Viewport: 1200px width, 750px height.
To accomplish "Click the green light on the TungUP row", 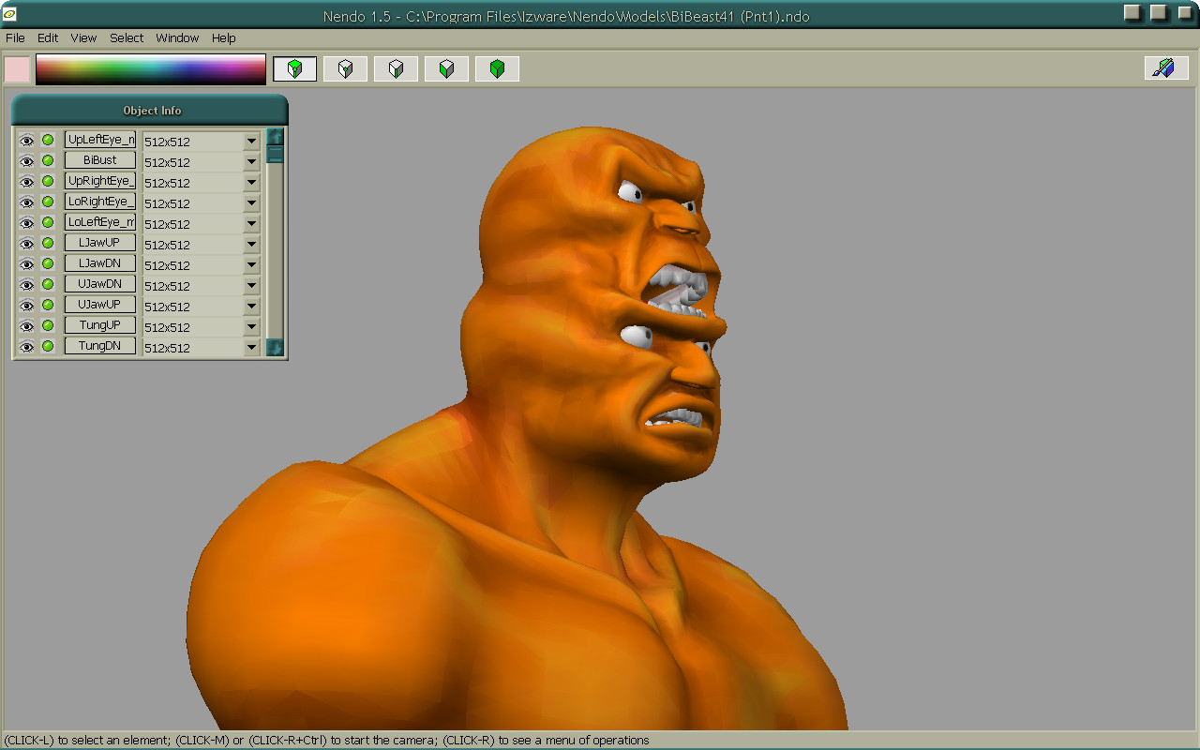I will pos(48,325).
